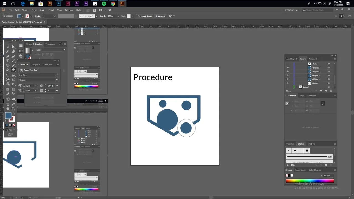
Task: Open the 12 pt font size dropdown
Action: click(36, 86)
